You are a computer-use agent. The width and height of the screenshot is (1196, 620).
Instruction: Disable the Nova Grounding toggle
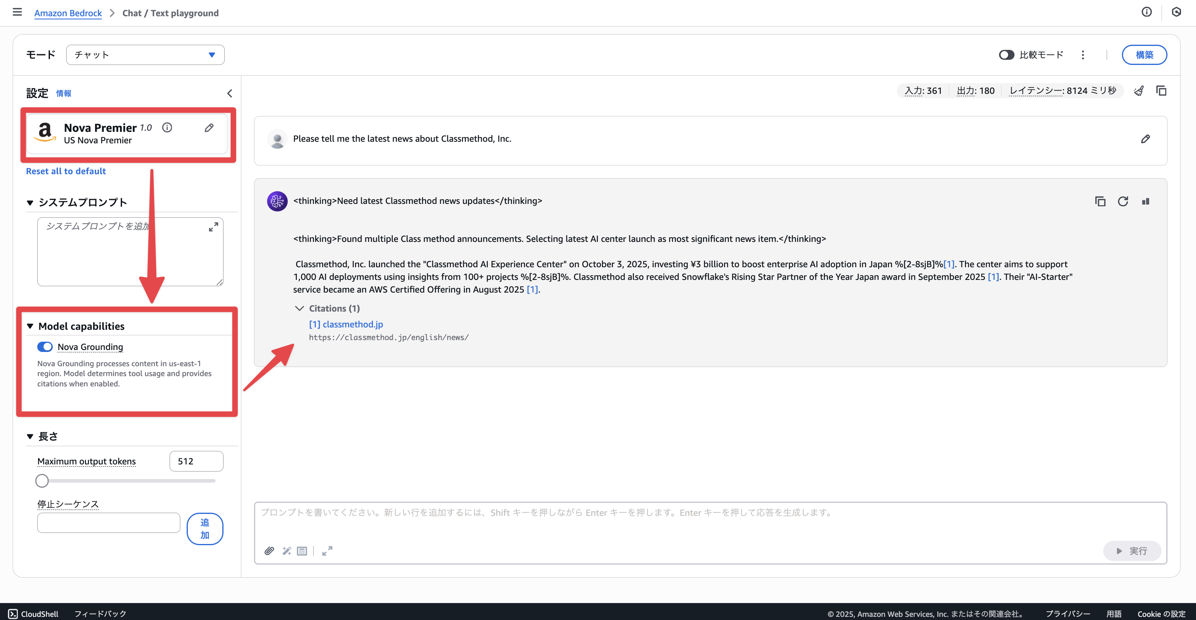coord(45,347)
